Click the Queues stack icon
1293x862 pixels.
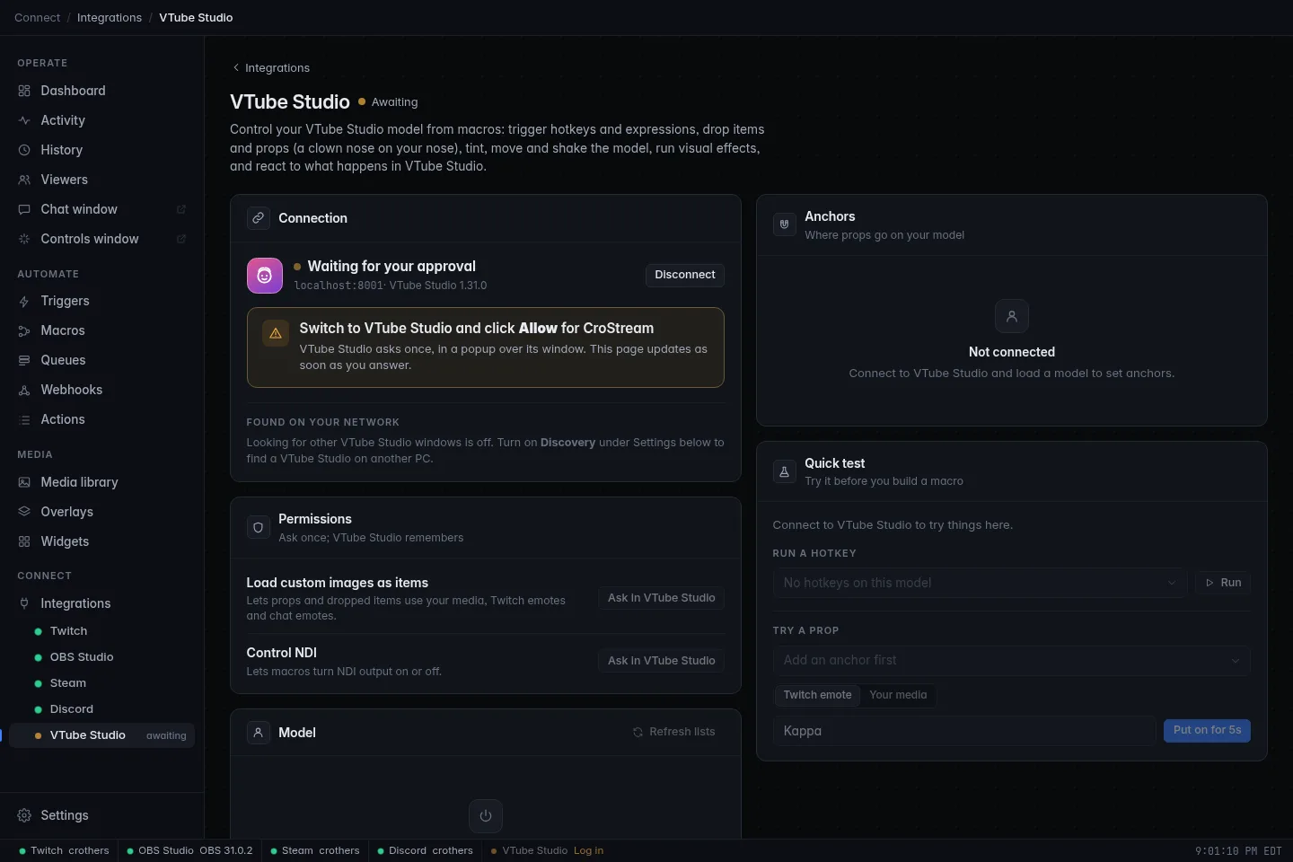pyautogui.click(x=24, y=360)
